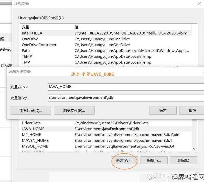Click the mysql-5.7.36-winx64 value
Screen dimensions: 204x182
pyautogui.click(x=124, y=146)
